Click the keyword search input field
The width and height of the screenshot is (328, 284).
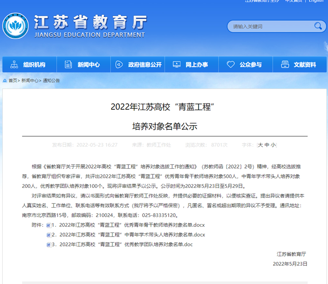coord(267,27)
